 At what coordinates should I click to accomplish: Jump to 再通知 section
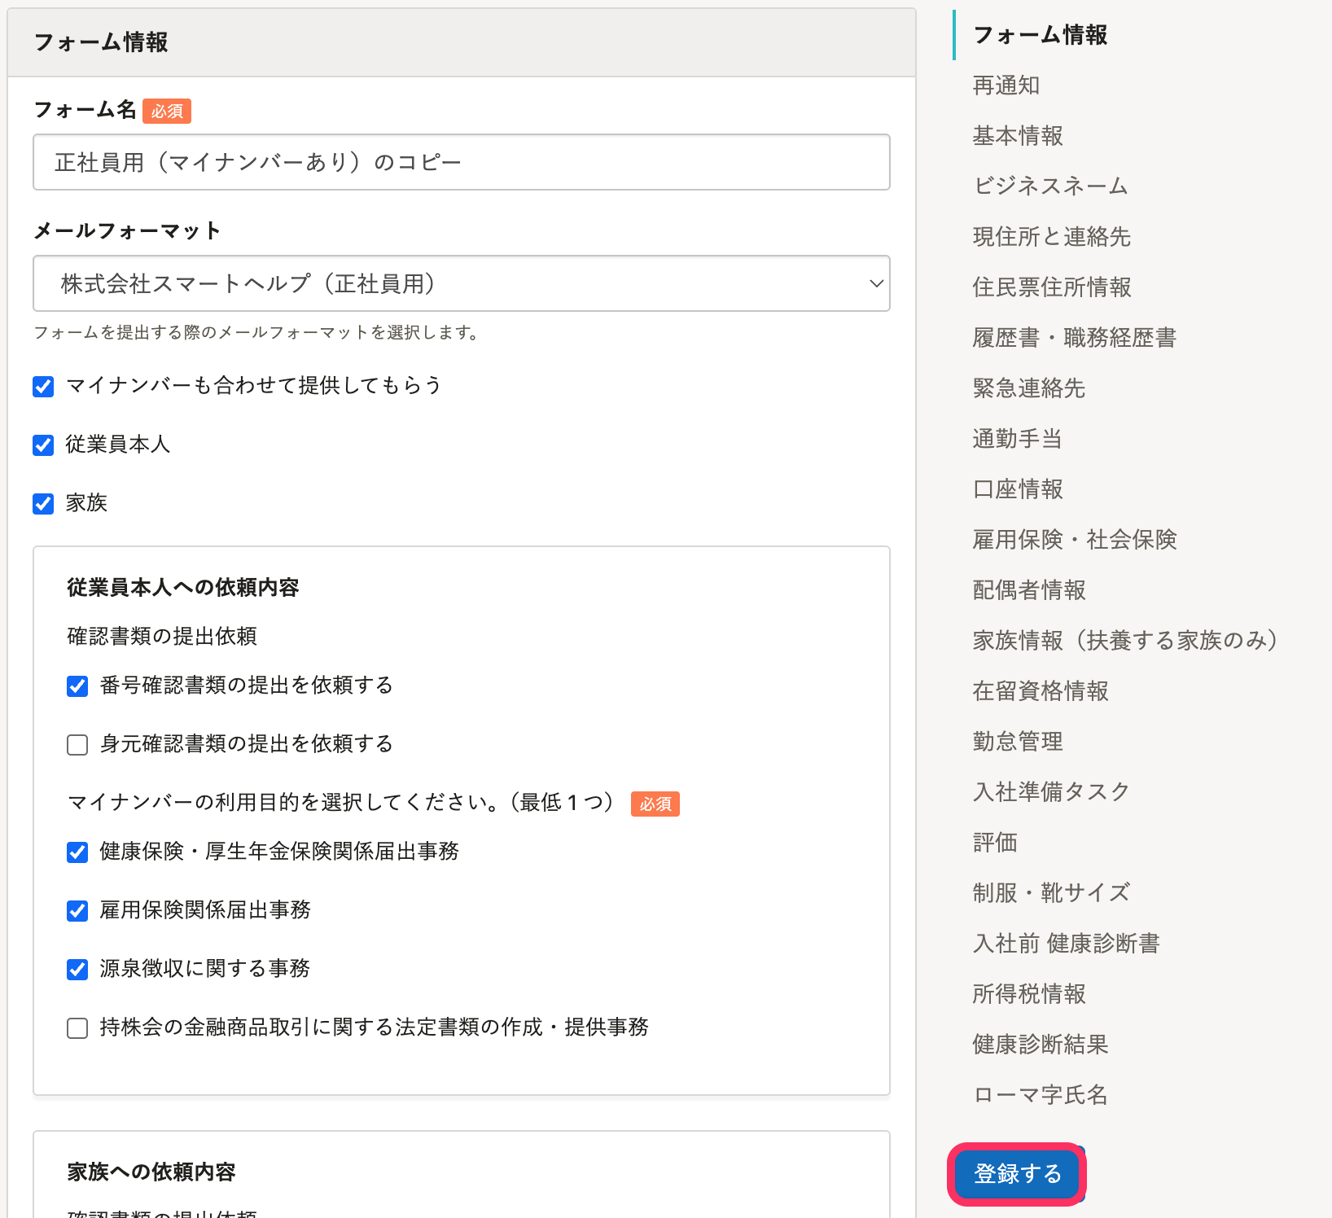1006,85
